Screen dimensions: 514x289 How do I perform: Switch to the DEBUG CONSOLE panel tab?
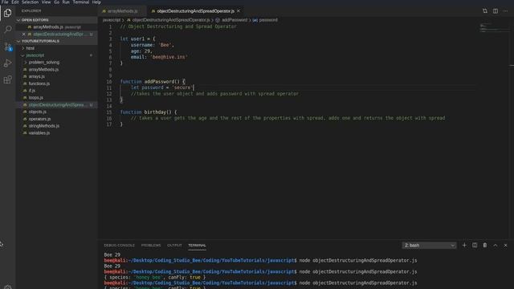click(119, 245)
